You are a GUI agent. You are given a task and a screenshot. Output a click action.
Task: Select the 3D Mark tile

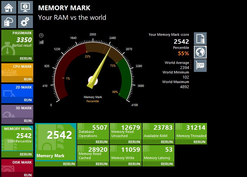coord(17,112)
